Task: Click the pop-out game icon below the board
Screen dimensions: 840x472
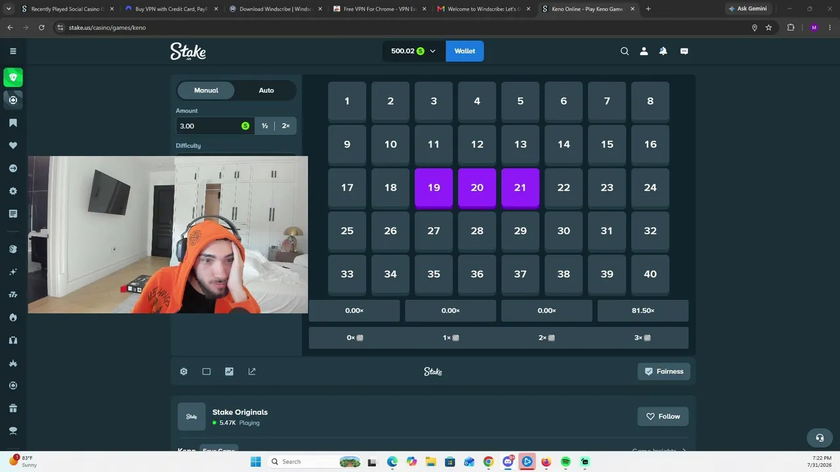Action: [x=252, y=372]
